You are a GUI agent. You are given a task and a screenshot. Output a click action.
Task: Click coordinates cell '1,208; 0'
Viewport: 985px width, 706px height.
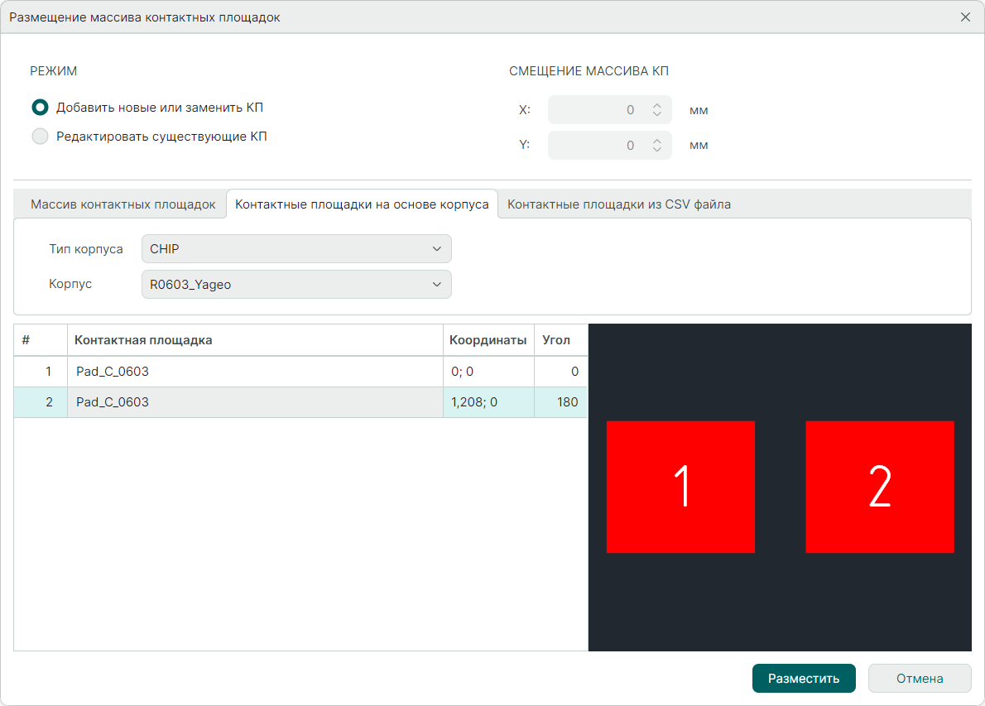coord(488,403)
